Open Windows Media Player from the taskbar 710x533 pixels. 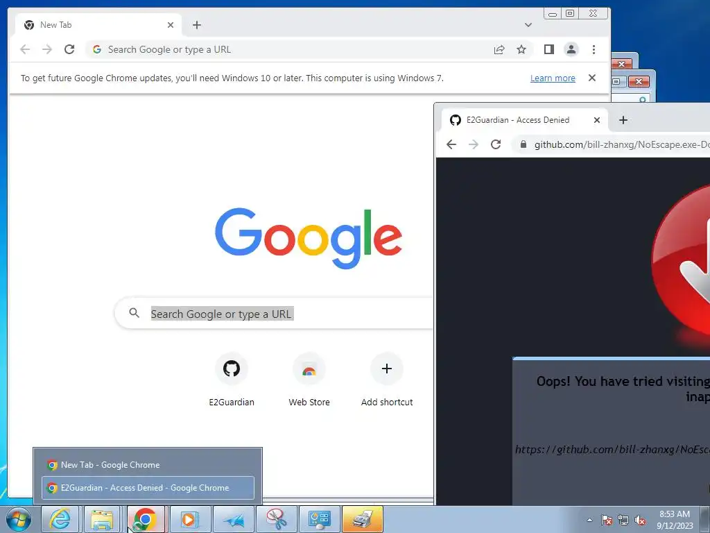[190, 519]
